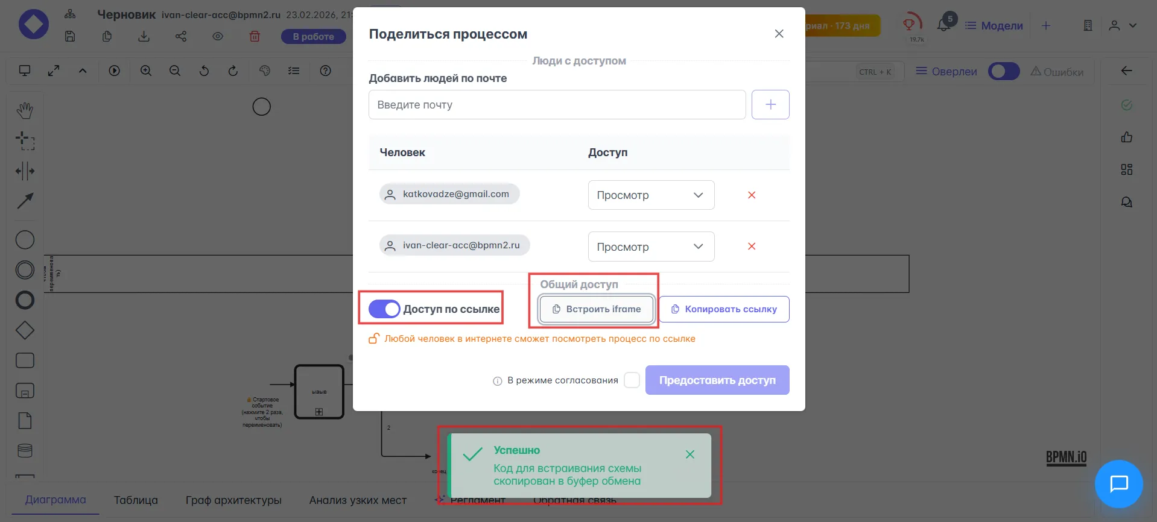The height and width of the screenshot is (522, 1157).
Task: Check the В режиме согласования checkbox
Action: 632,380
